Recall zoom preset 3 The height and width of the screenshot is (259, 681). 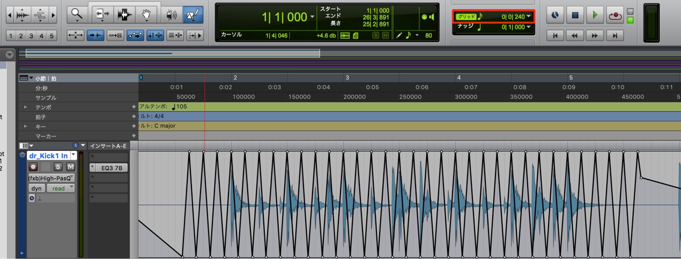[32, 36]
